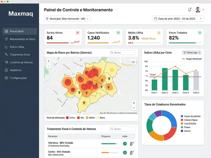Click the Vila Nova green check icon
Viewport: 211px width, 158px height.
click(x=125, y=144)
